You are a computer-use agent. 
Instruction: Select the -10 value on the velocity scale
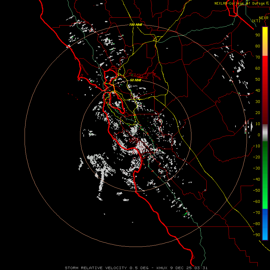tap(256, 146)
